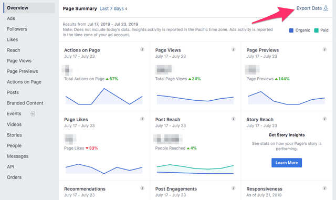336x200 pixels.
Task: Click the Post Reach line chart
Action: coord(195,169)
